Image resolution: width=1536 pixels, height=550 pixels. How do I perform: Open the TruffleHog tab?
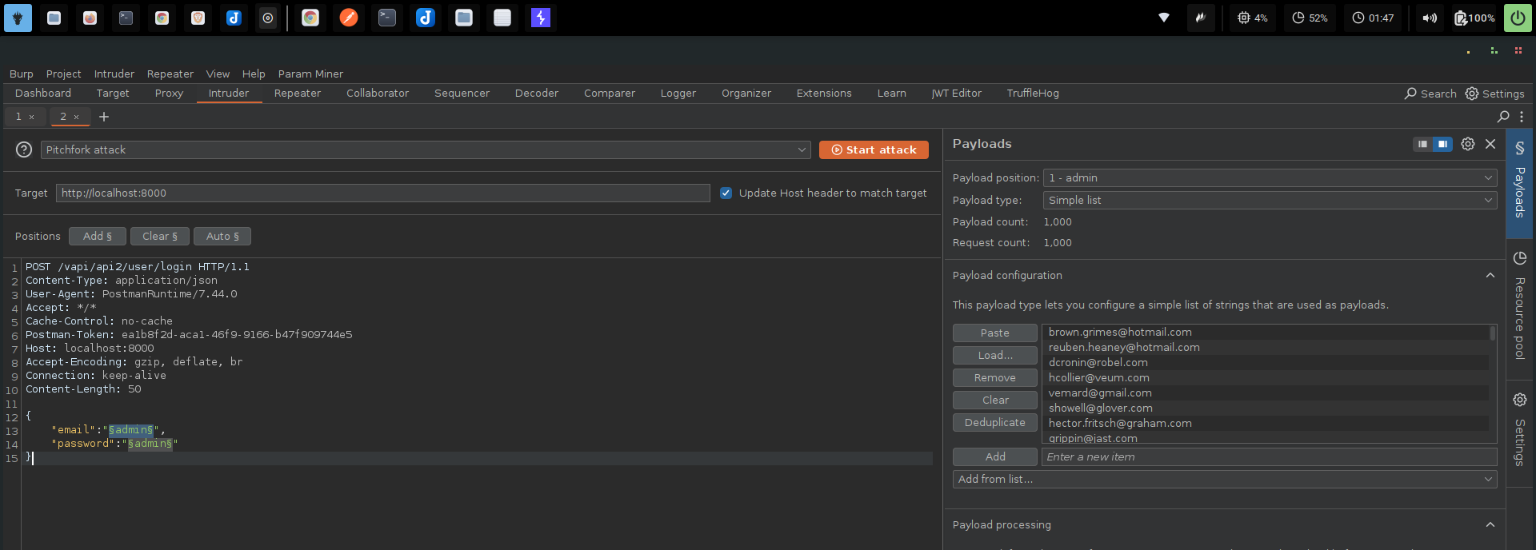(1033, 94)
